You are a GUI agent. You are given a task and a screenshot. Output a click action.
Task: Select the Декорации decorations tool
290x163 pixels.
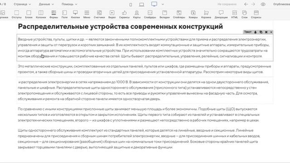coord(221,14)
